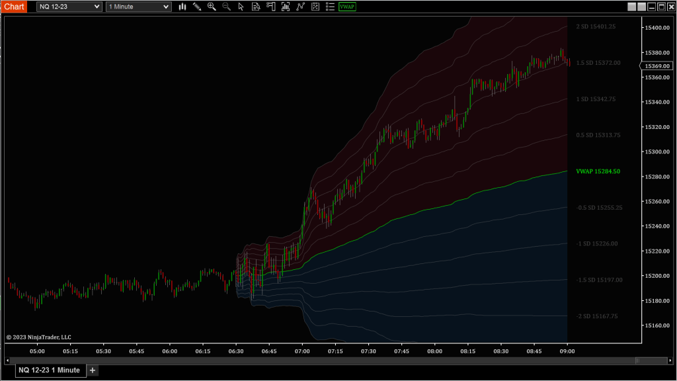Open the 1 Minute interval dropdown
677x381 pixels.
[x=138, y=7]
